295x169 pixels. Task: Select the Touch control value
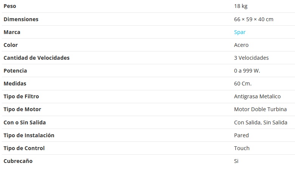[242, 148]
